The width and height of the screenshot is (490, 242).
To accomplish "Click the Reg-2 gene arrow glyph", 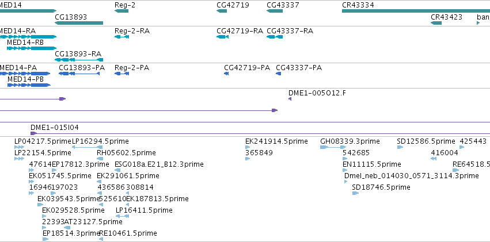I will click(121, 11).
